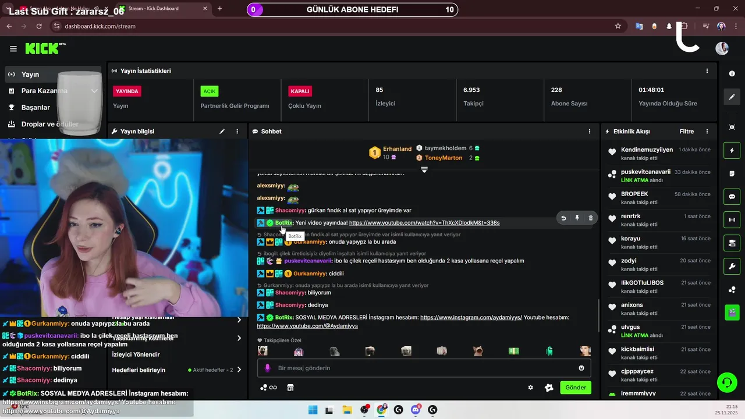Open the green headset support button
Image resolution: width=745 pixels, height=419 pixels.
(x=726, y=382)
